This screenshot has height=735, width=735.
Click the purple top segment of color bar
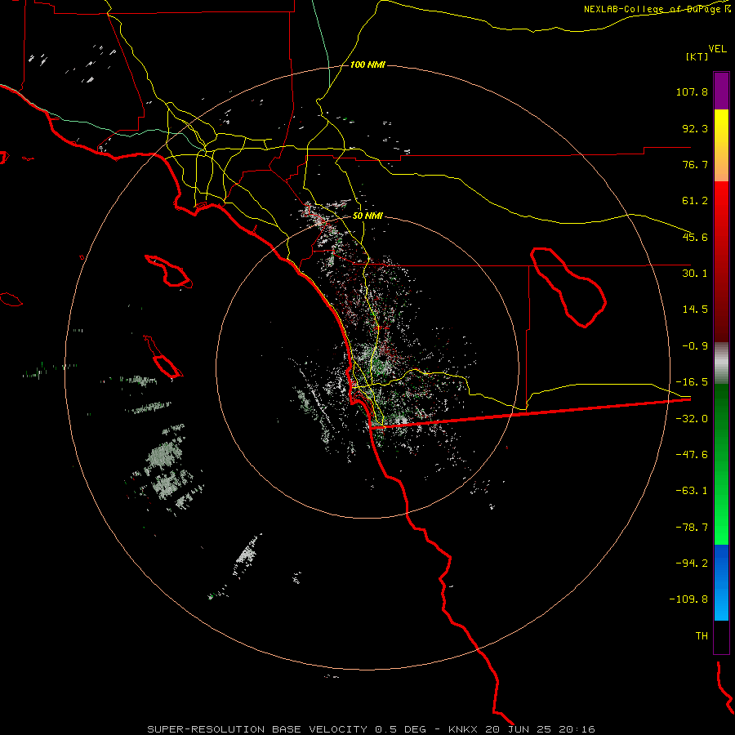(x=721, y=91)
